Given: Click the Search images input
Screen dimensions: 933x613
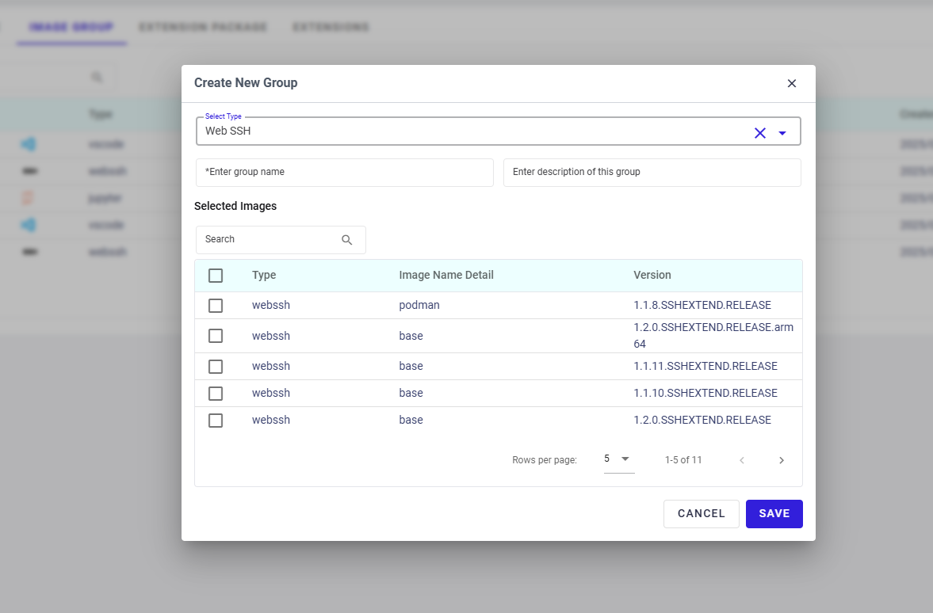Looking at the screenshot, I should 281,240.
